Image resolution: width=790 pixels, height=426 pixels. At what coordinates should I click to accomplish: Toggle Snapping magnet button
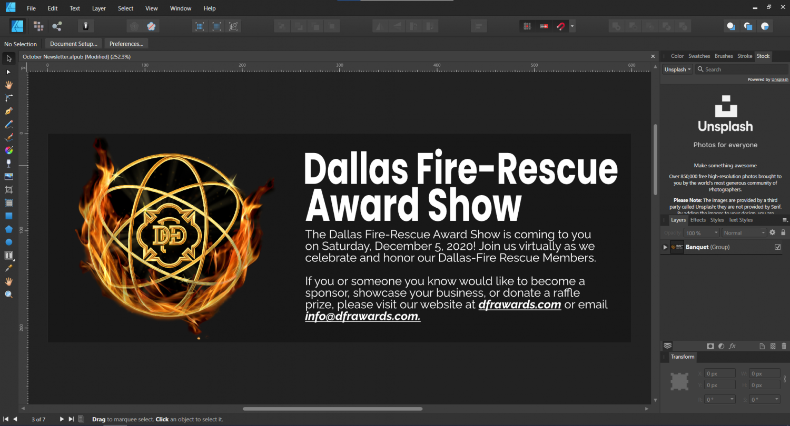(560, 26)
